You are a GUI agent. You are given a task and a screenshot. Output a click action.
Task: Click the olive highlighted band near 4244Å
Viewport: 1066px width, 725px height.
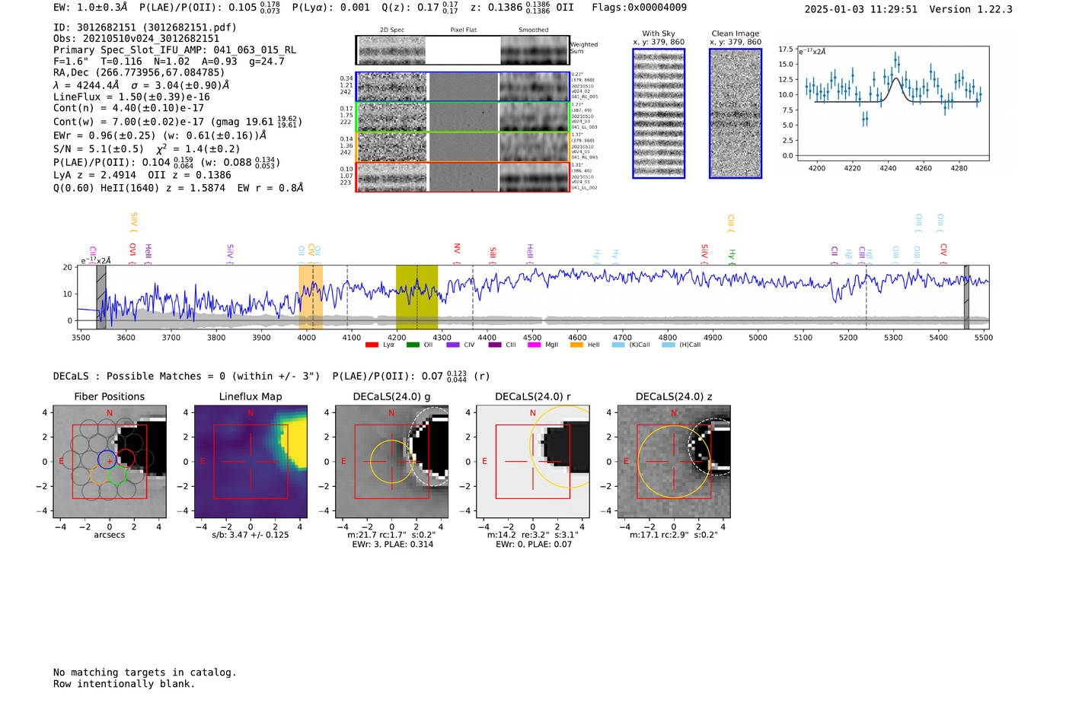[x=417, y=297]
